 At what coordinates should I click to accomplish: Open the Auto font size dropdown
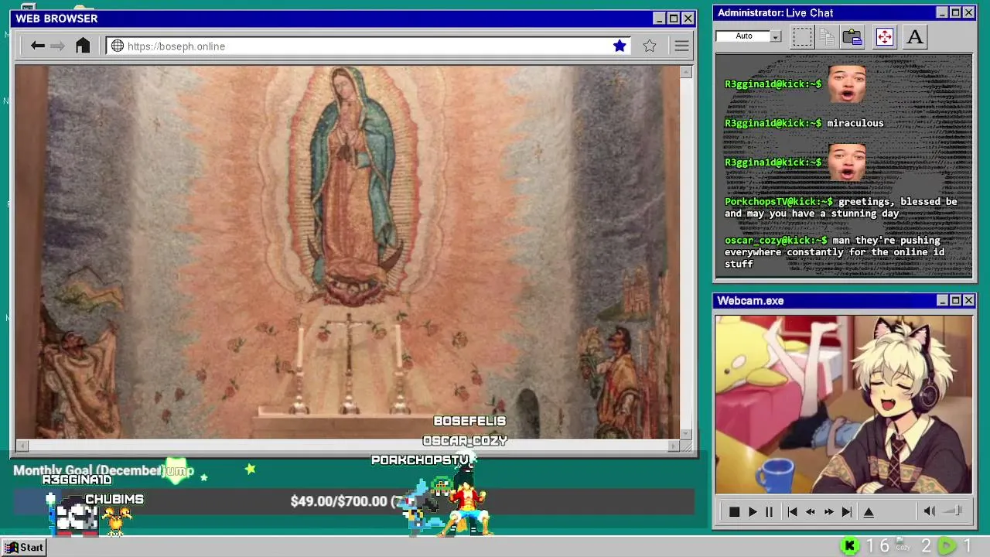tap(776, 36)
